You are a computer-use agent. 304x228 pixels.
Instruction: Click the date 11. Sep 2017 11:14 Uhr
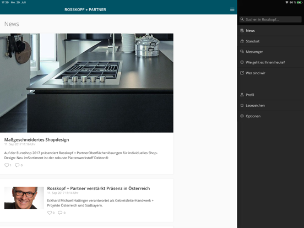[x=63, y=193]
